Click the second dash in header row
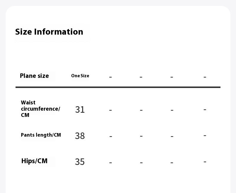This screenshot has width=236, height=193. 141,77
